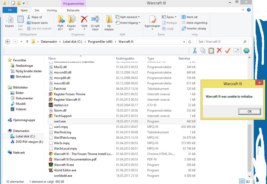Click OK in the Warcraft III error dialog

[249, 112]
